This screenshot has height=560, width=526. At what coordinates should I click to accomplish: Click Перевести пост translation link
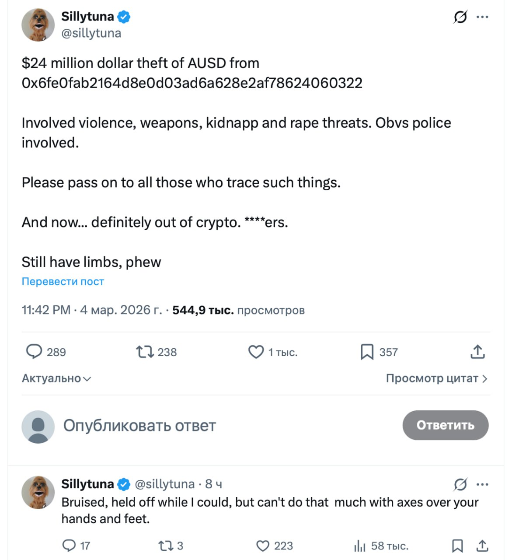(x=63, y=281)
